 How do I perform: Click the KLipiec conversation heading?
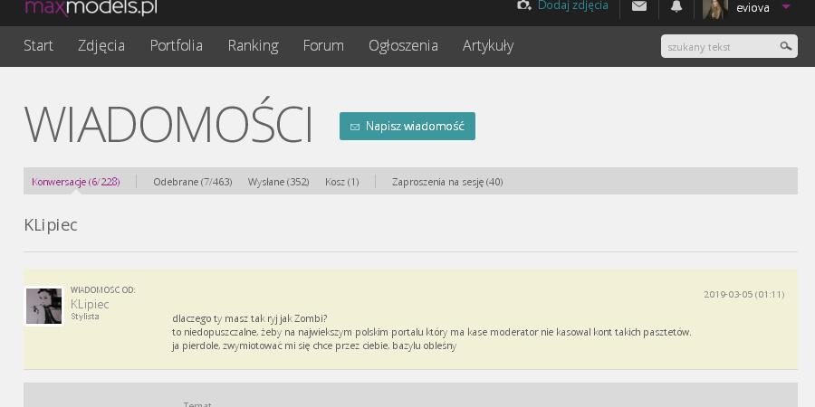point(51,225)
